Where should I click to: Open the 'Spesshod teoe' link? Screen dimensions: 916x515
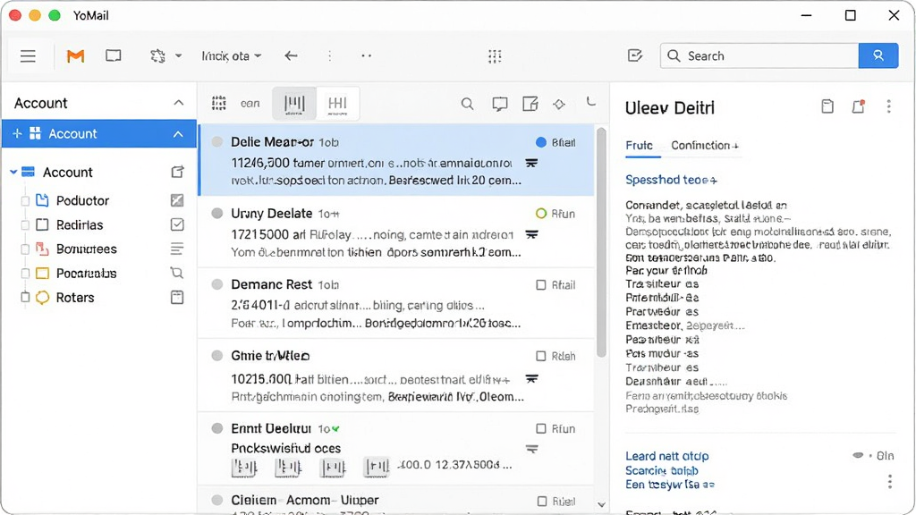(671, 180)
